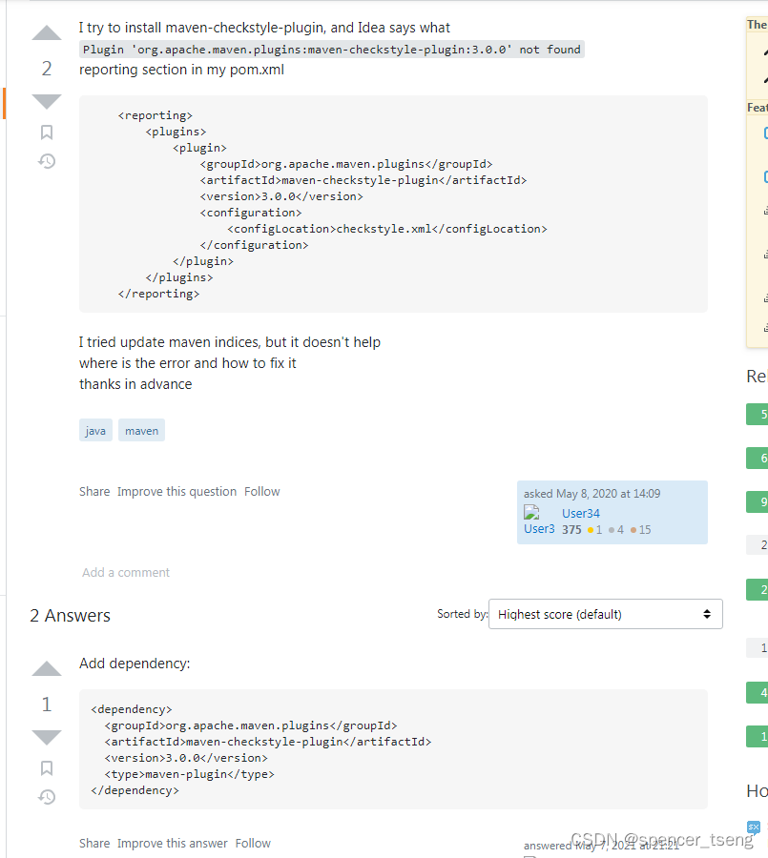Upvote the 'Add dependency' answer

click(46, 668)
